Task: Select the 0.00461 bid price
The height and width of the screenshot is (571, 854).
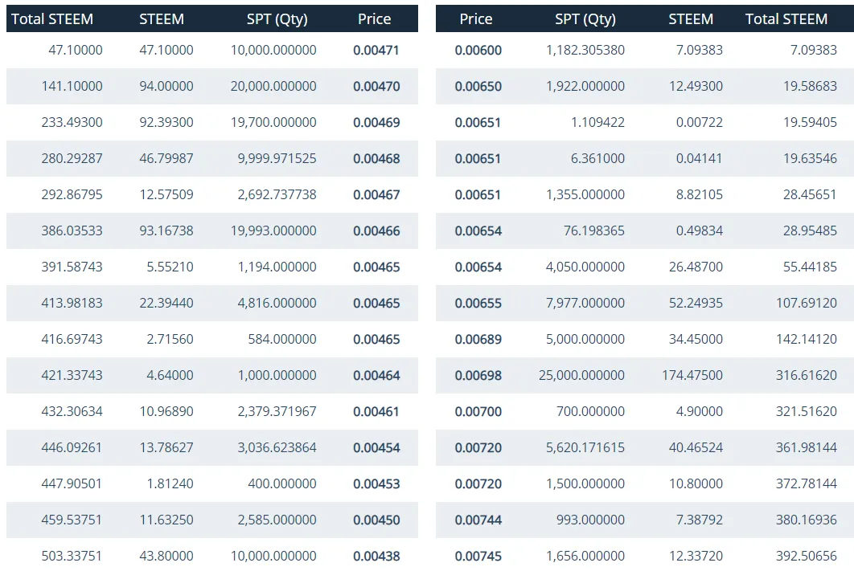Action: coord(376,411)
